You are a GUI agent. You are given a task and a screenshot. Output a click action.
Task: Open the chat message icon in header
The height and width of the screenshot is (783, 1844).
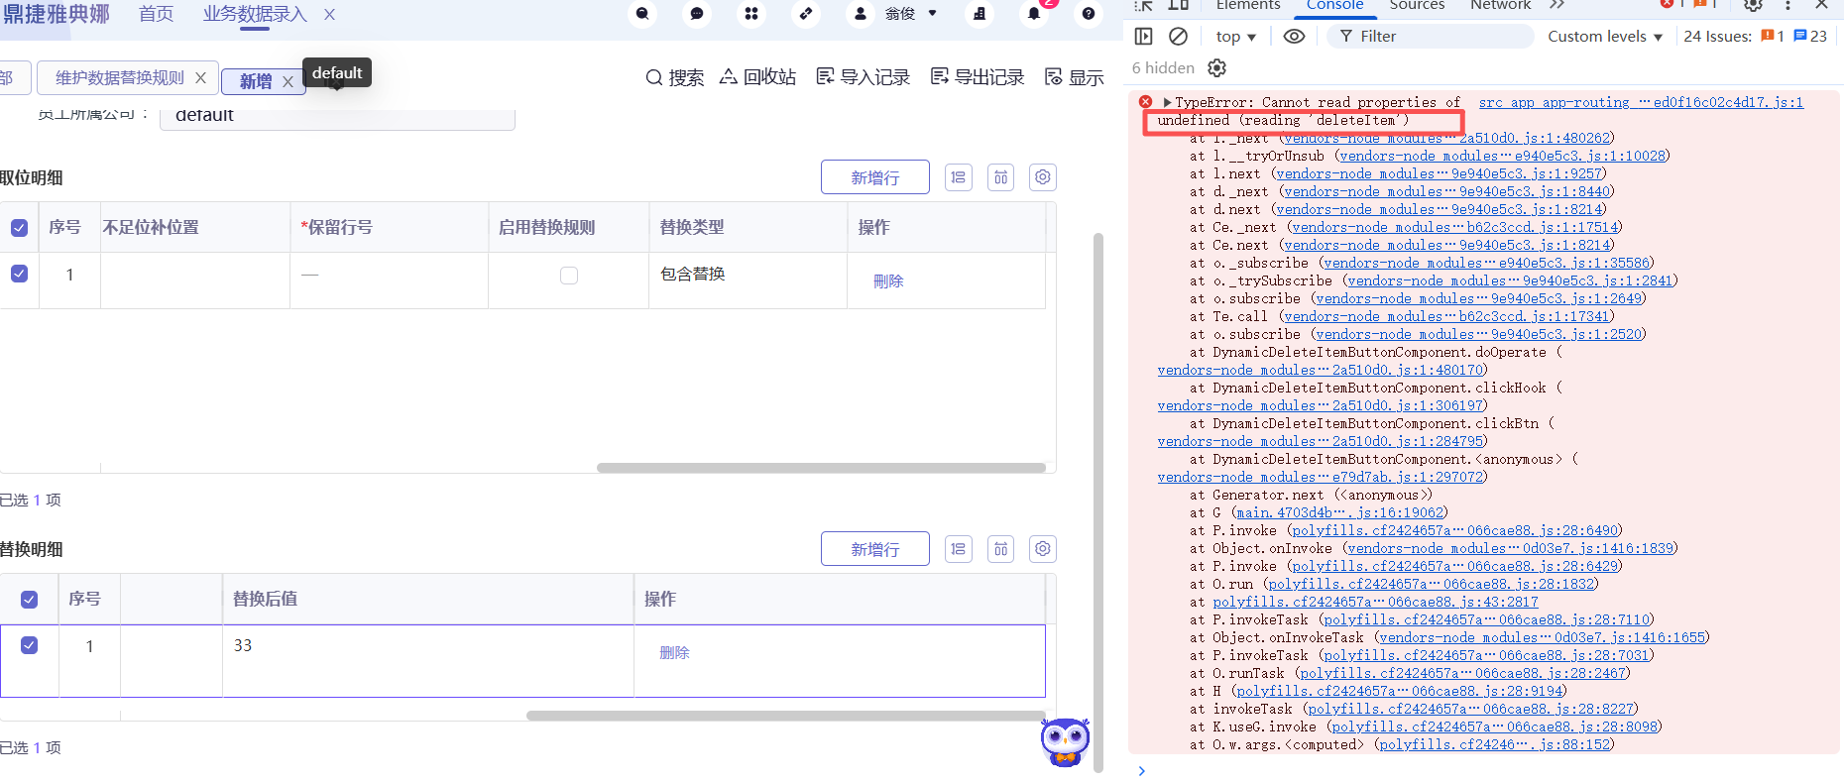(x=697, y=14)
